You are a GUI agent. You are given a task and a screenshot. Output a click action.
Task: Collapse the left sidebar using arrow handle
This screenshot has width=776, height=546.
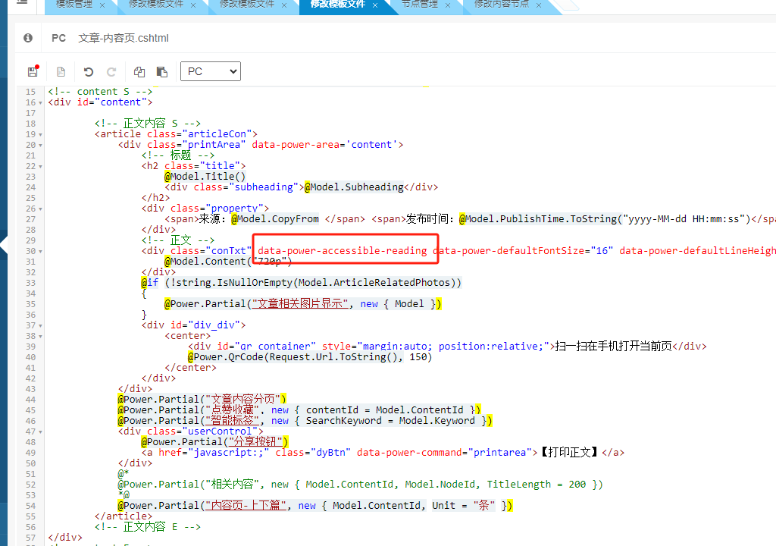point(3,244)
